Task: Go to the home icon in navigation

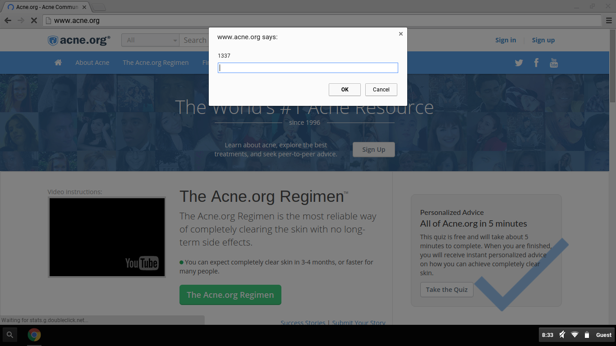Action: coord(58,63)
